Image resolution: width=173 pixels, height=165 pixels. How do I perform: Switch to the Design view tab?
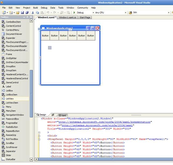[41, 115]
